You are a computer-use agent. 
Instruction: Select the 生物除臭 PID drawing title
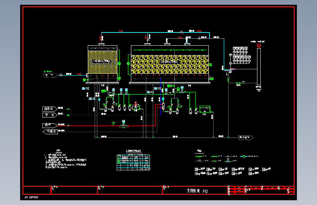197,191
